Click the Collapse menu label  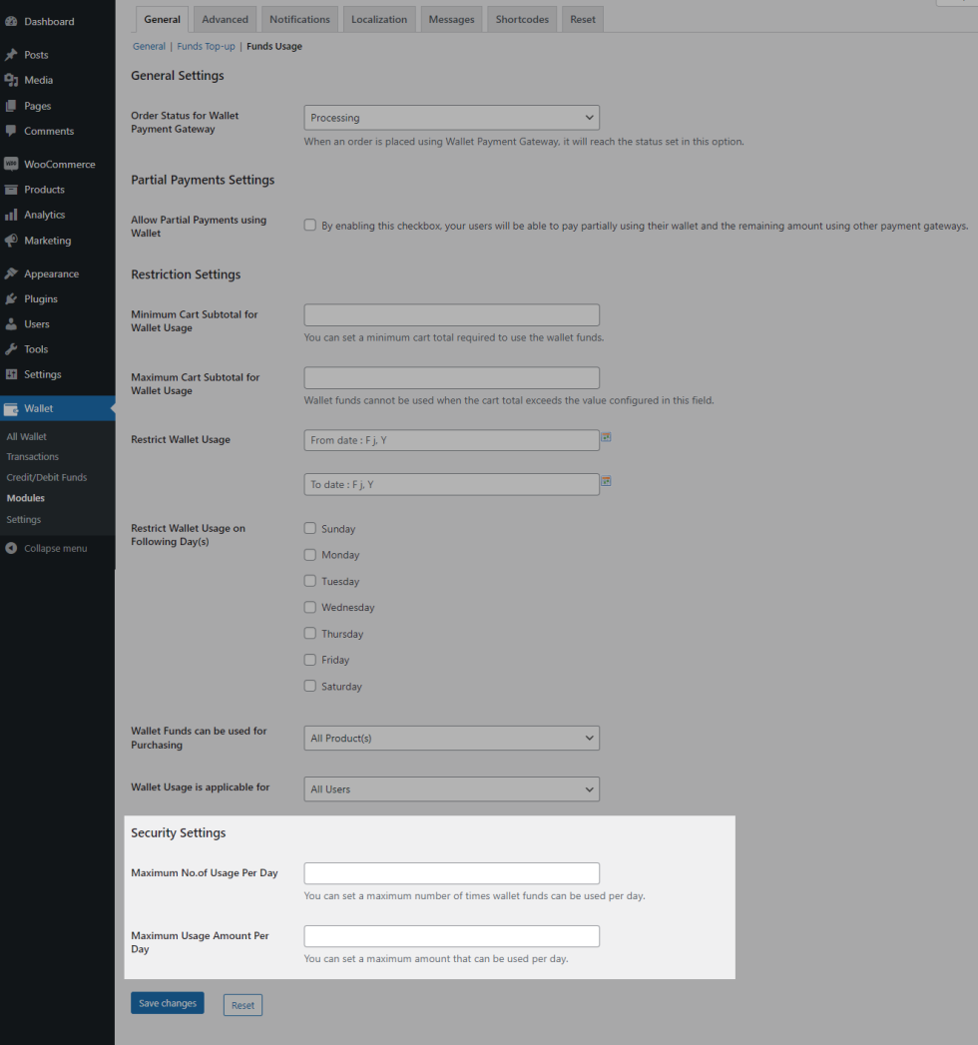pos(55,548)
